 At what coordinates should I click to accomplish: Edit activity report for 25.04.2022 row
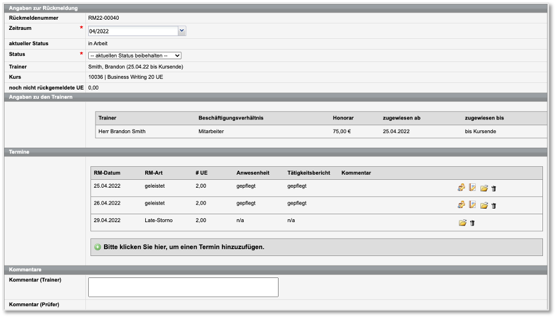(472, 188)
